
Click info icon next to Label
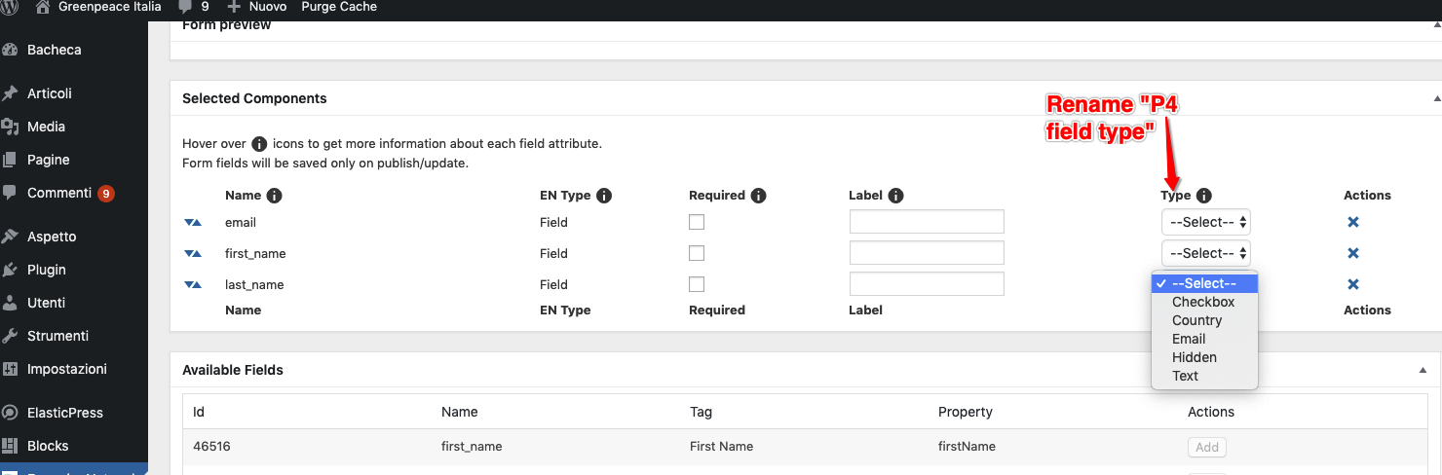click(896, 196)
